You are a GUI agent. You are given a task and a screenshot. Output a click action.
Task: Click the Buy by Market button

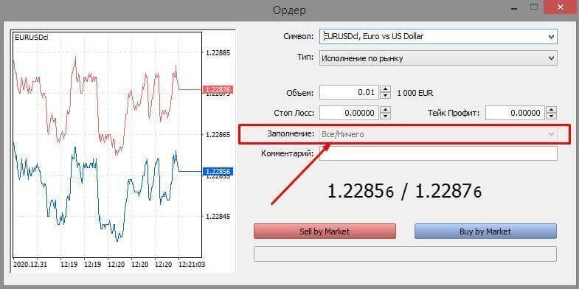pyautogui.click(x=485, y=231)
